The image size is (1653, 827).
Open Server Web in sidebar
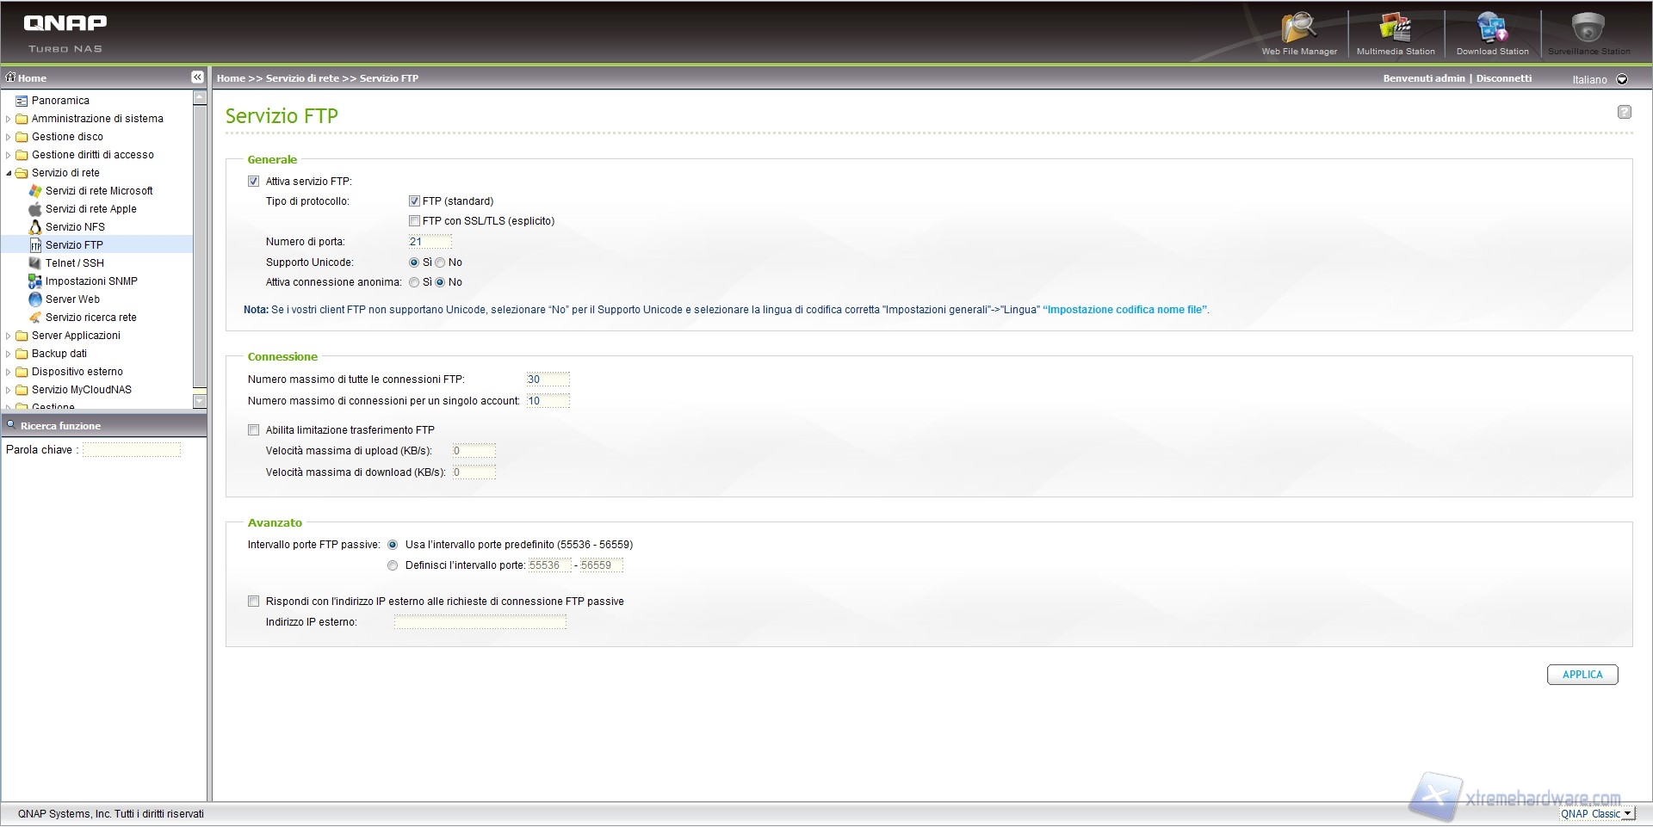pos(72,299)
